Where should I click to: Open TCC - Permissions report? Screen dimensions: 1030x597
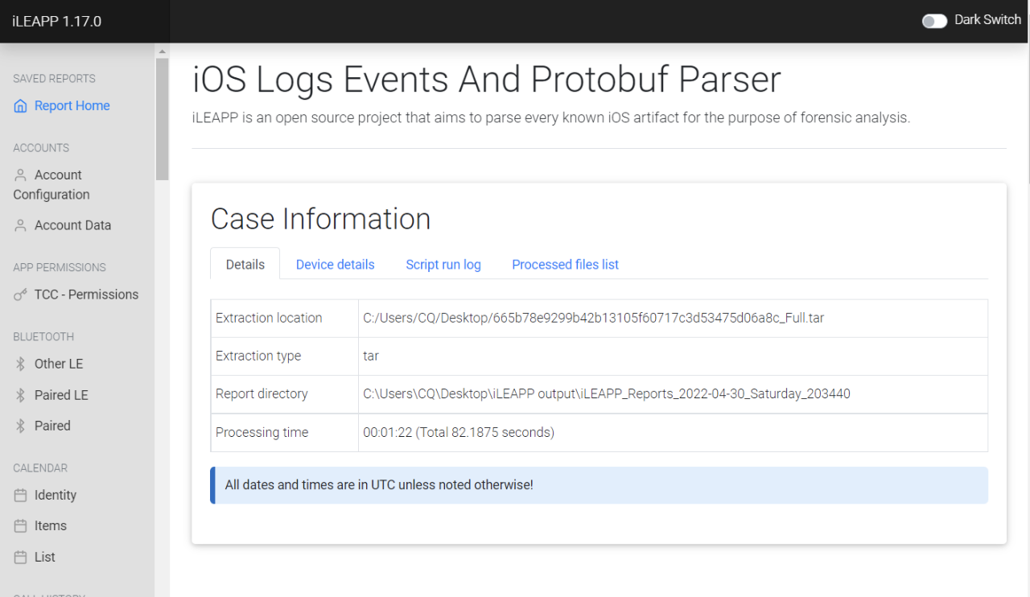pos(86,295)
